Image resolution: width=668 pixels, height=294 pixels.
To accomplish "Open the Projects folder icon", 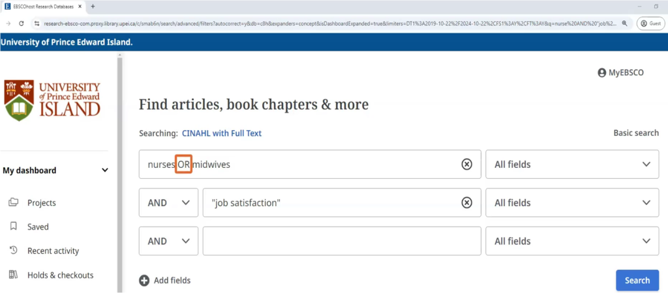I will 13,203.
